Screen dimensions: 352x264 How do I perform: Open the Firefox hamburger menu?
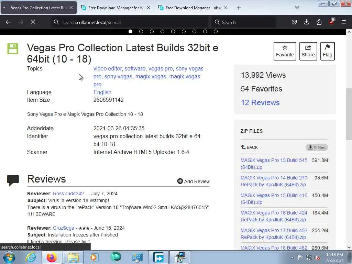coord(344,22)
